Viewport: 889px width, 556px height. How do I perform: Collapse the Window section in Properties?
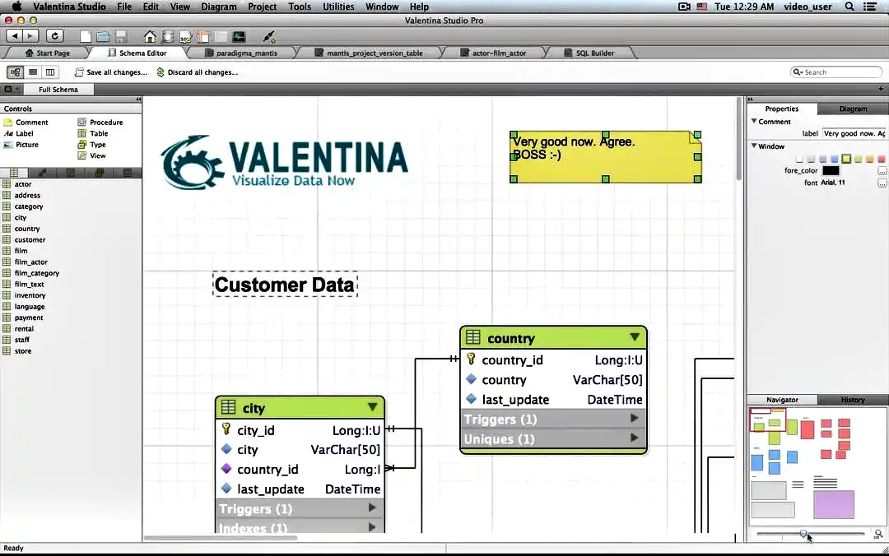[754, 146]
